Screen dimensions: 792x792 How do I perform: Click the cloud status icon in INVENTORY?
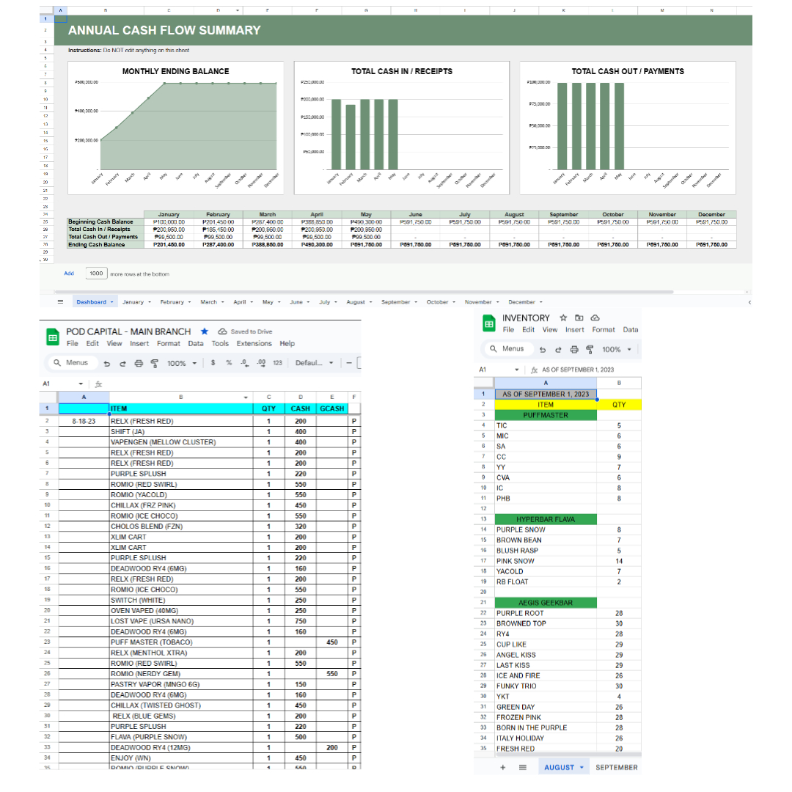(595, 318)
